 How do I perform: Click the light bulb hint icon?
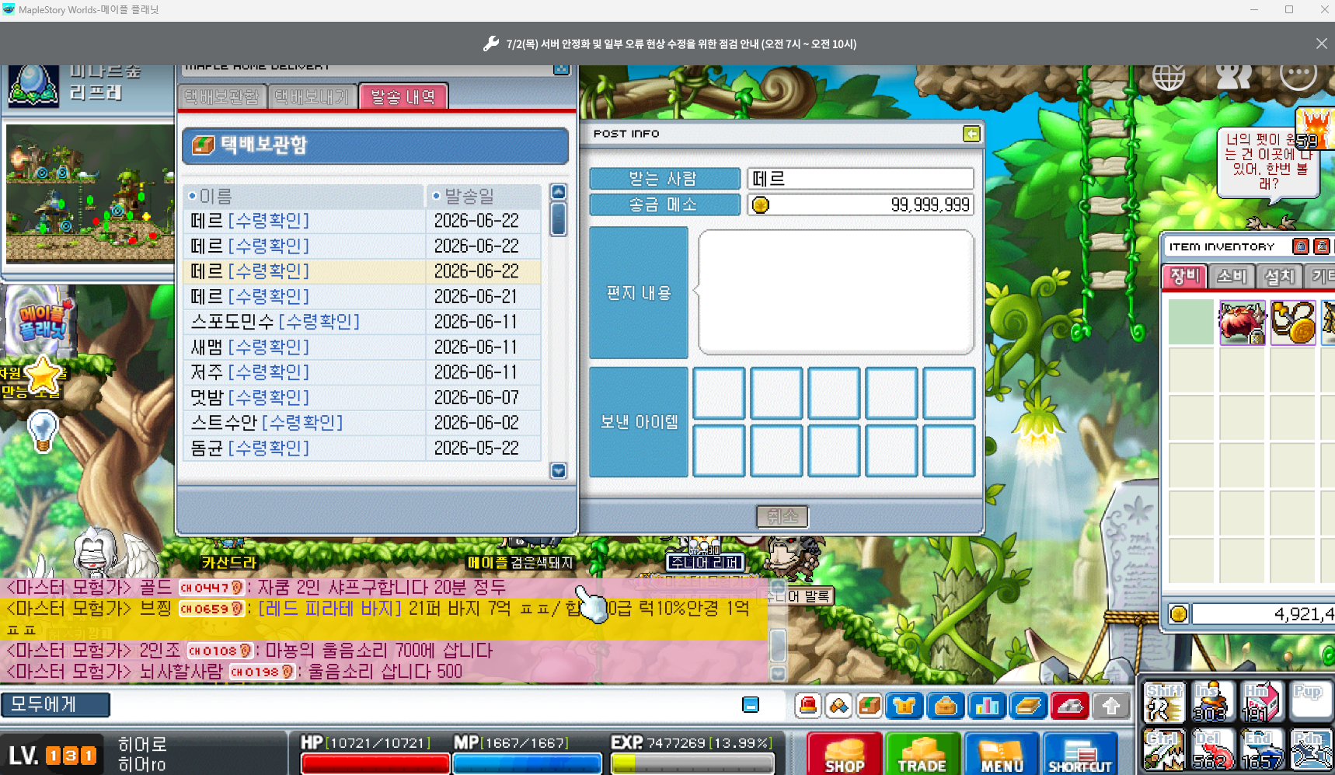point(43,431)
